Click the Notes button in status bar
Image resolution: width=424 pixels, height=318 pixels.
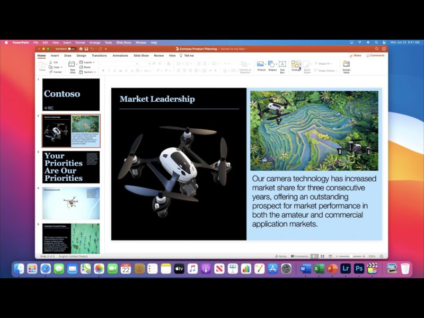[281, 256]
